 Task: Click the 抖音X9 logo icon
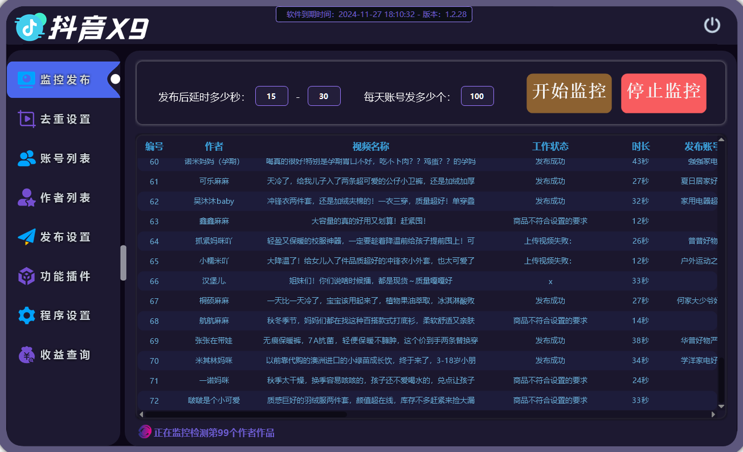[31, 26]
